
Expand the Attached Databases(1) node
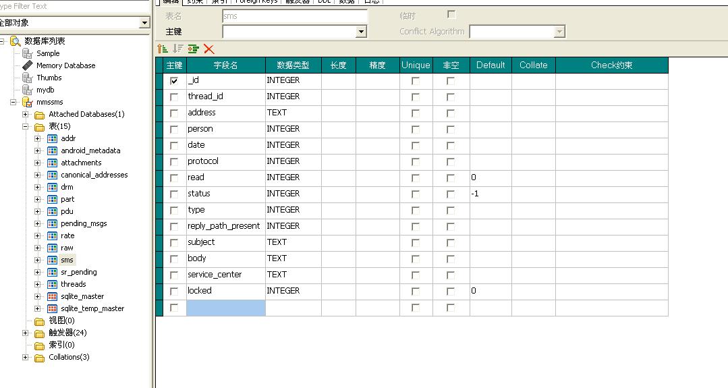pos(26,114)
